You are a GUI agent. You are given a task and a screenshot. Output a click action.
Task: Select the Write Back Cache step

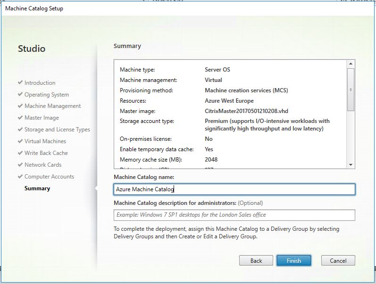46,153
